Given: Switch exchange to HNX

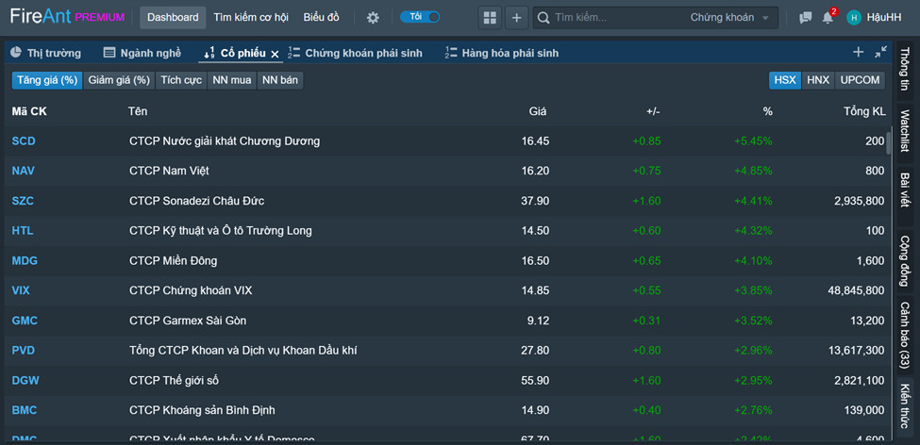Looking at the screenshot, I should click(x=818, y=80).
